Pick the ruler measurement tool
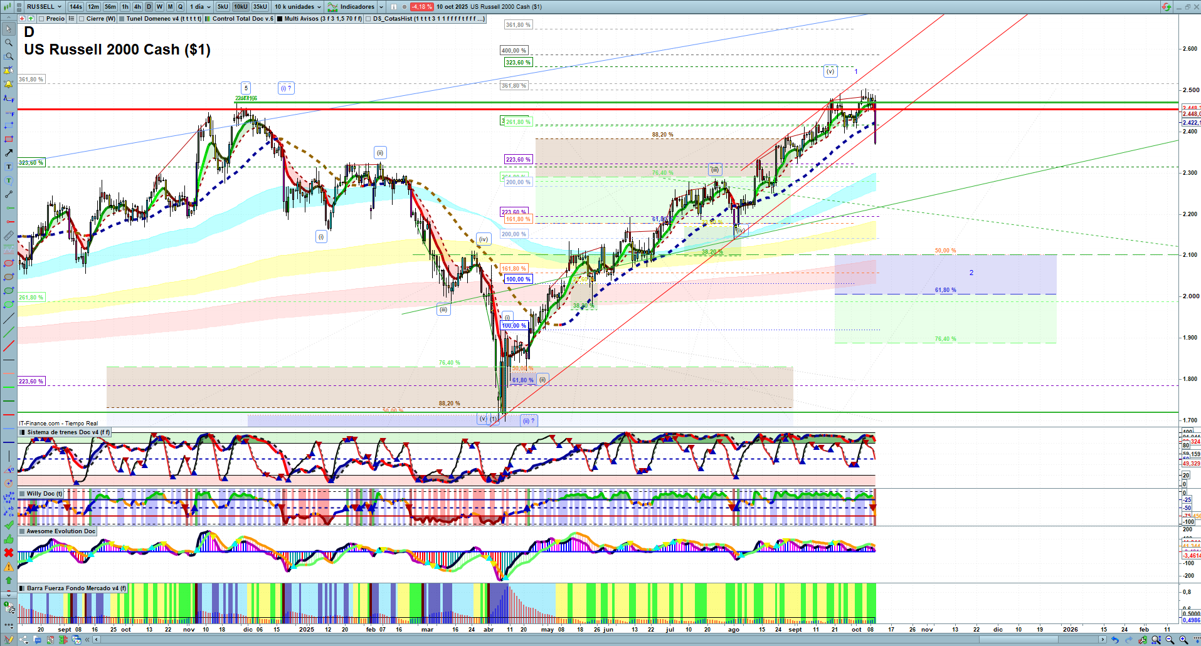 9,236
